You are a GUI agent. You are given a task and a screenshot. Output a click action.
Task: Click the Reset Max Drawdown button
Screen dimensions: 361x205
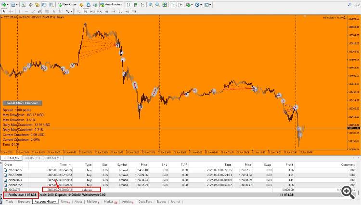click(x=22, y=103)
